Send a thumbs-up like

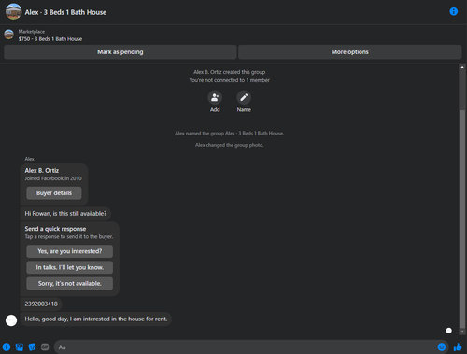coord(458,347)
